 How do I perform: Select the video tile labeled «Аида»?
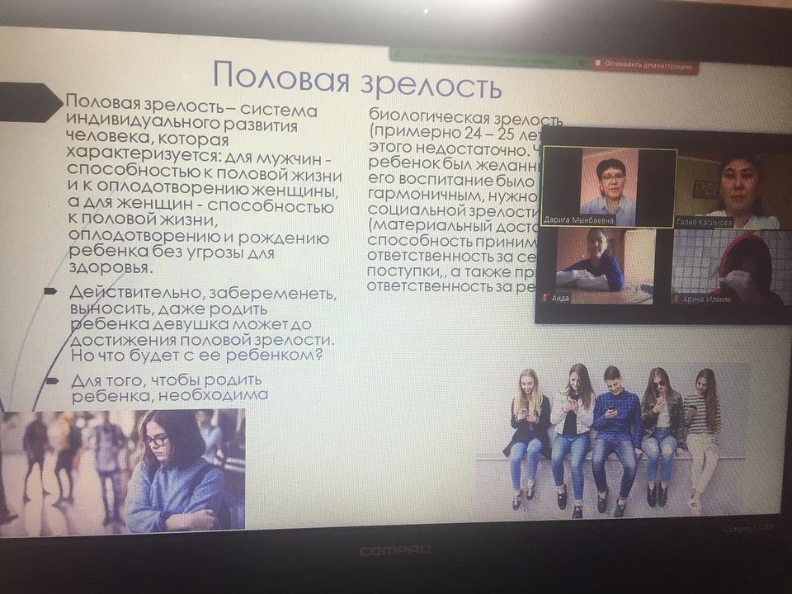pos(605,266)
